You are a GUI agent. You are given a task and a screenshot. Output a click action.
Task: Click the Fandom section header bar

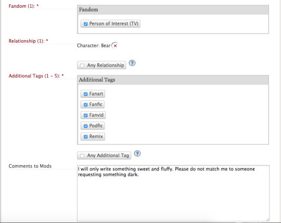tap(173, 10)
